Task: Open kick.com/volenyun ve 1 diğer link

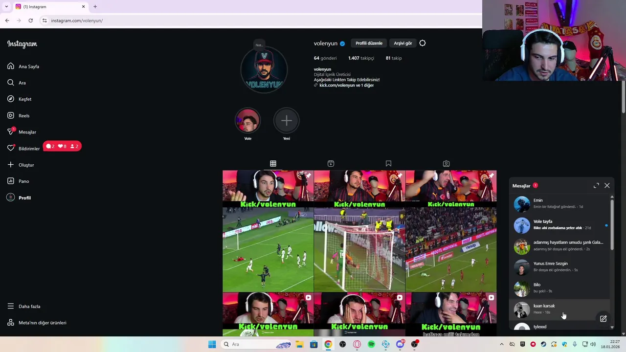Action: click(x=346, y=85)
